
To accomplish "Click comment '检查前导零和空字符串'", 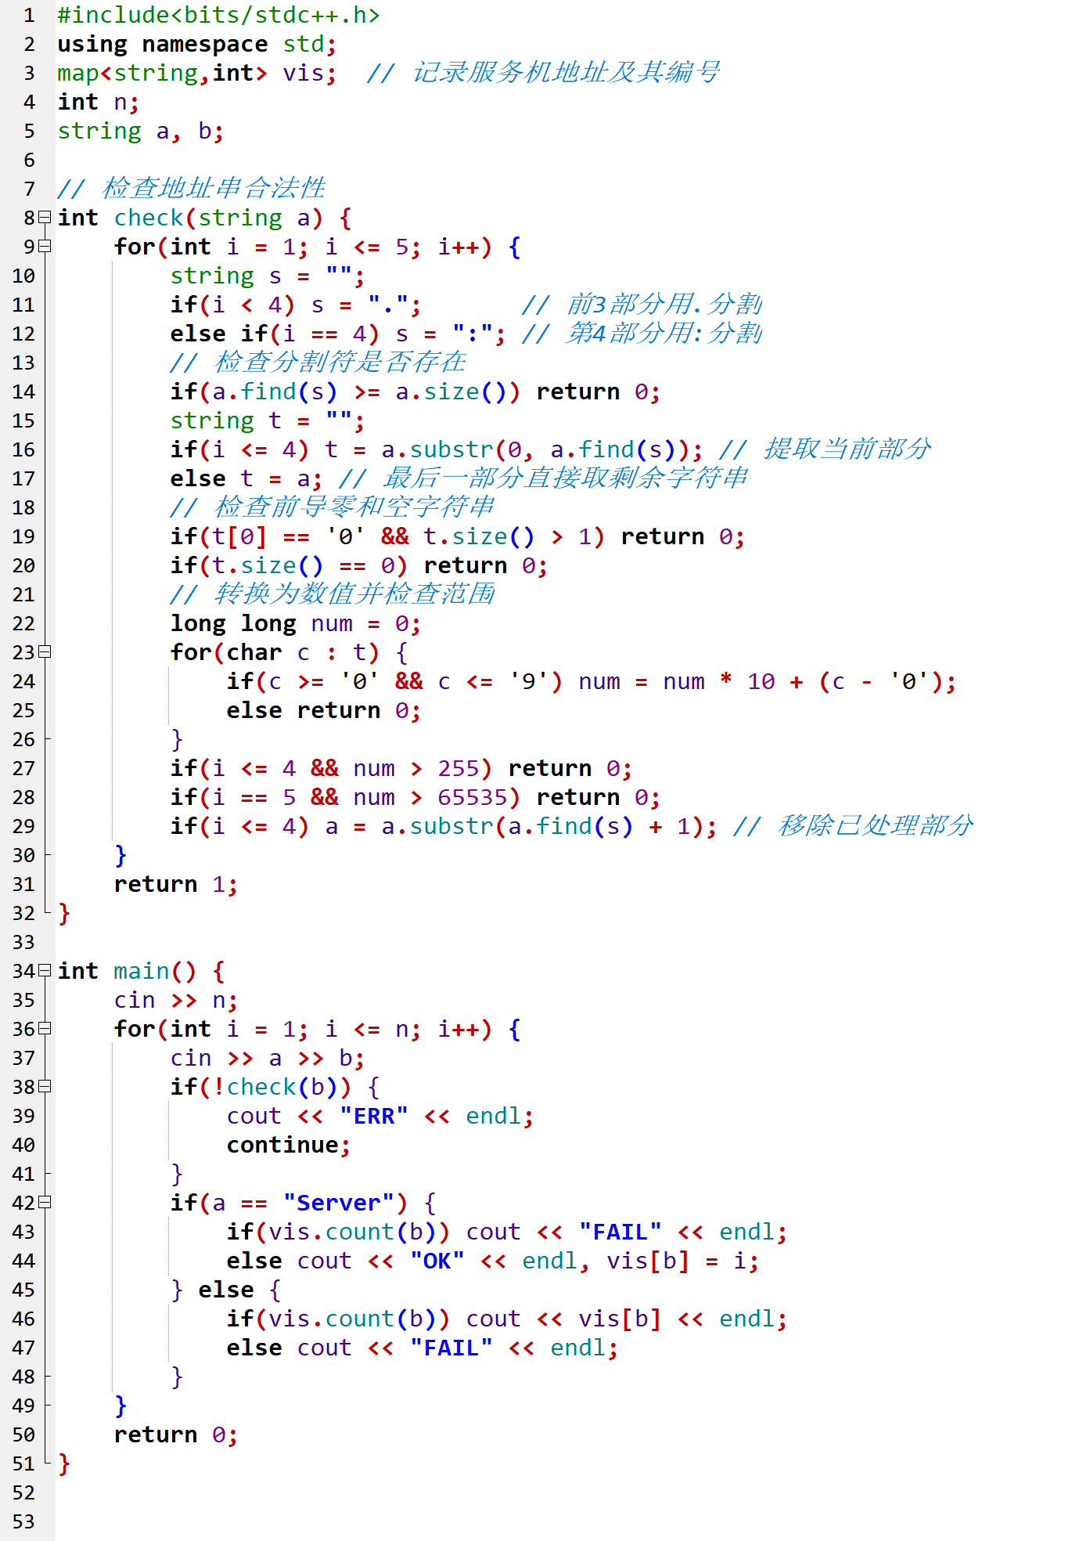I will coord(354,507).
